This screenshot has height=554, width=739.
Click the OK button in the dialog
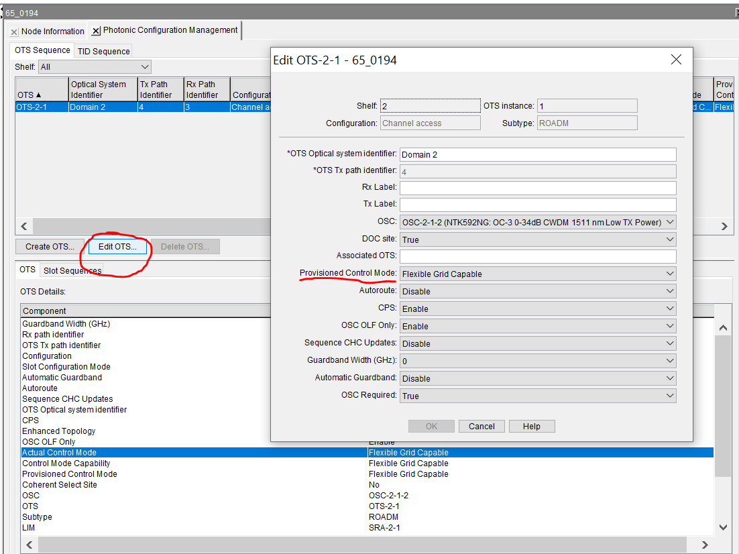[x=431, y=426]
